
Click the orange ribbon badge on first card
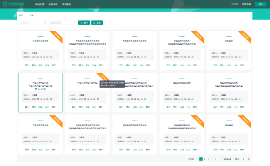(x=58, y=35)
